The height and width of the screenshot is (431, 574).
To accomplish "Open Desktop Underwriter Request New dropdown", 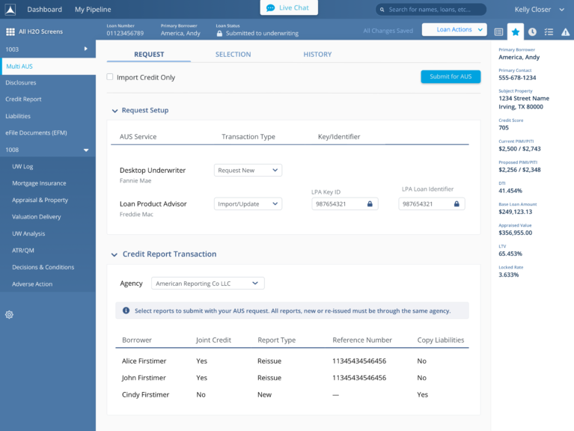I will click(x=248, y=171).
